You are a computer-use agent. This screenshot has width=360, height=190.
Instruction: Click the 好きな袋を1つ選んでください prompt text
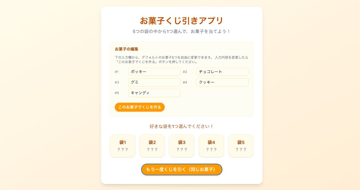coord(182,126)
